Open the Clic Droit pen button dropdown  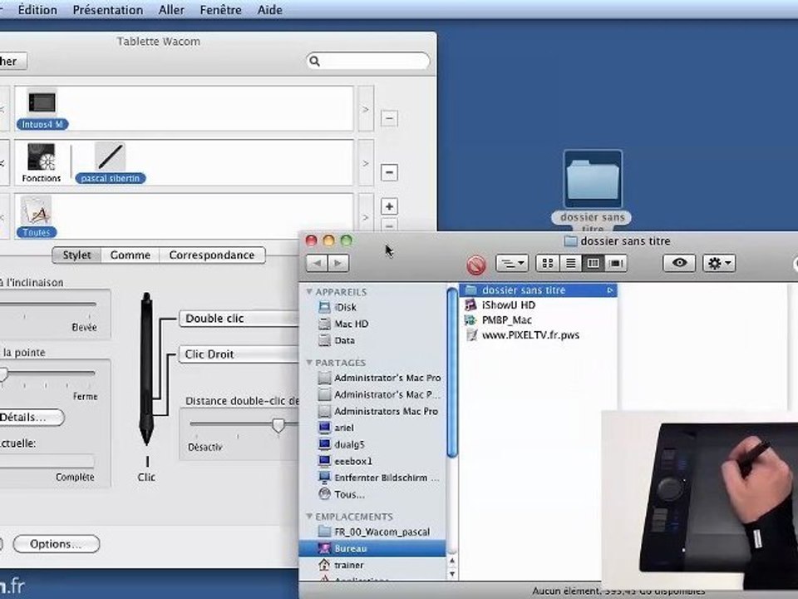(239, 354)
